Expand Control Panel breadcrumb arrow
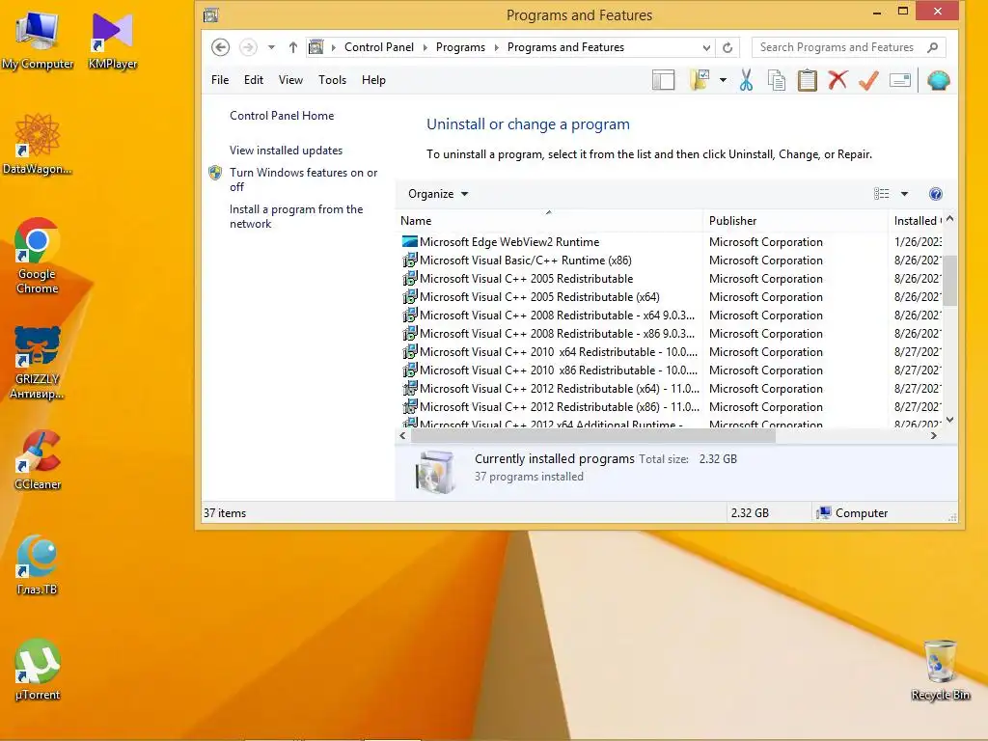Image resolution: width=988 pixels, height=741 pixels. (x=424, y=48)
